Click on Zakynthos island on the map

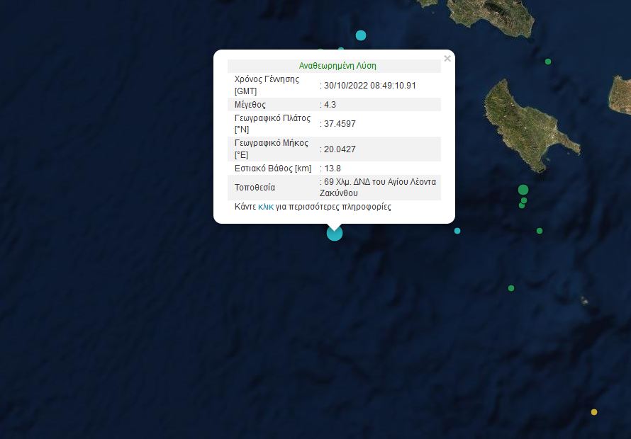(528, 120)
